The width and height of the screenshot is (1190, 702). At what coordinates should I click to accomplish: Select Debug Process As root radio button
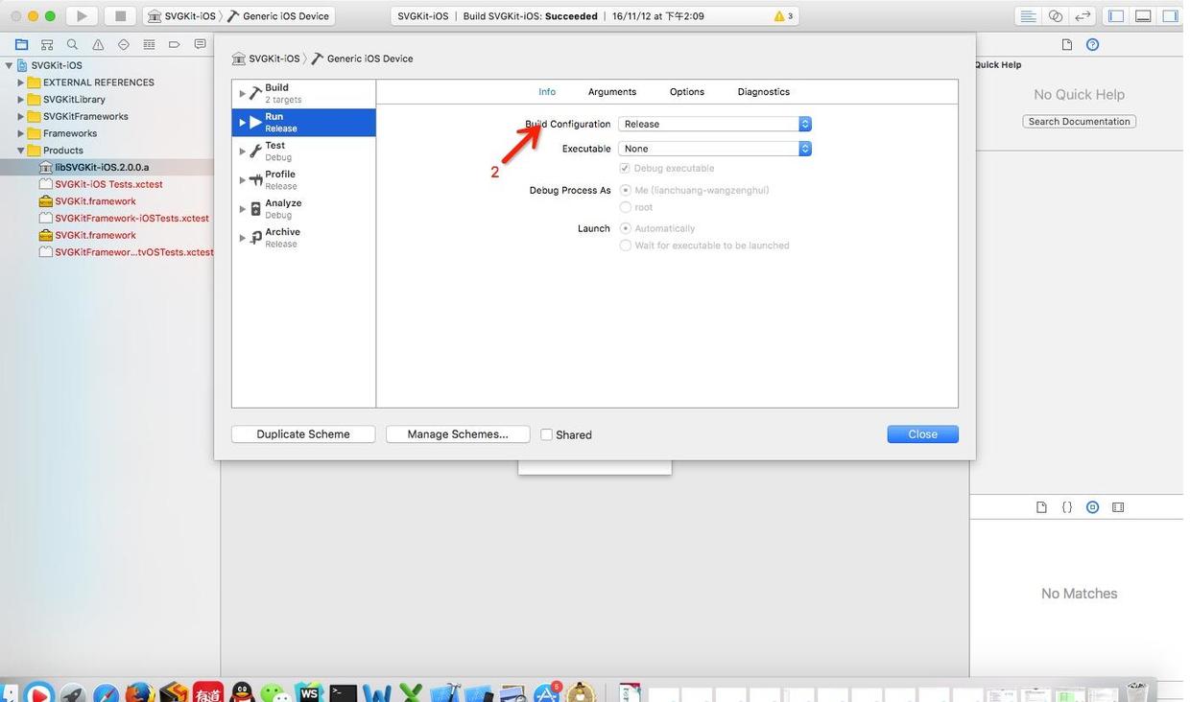point(626,207)
